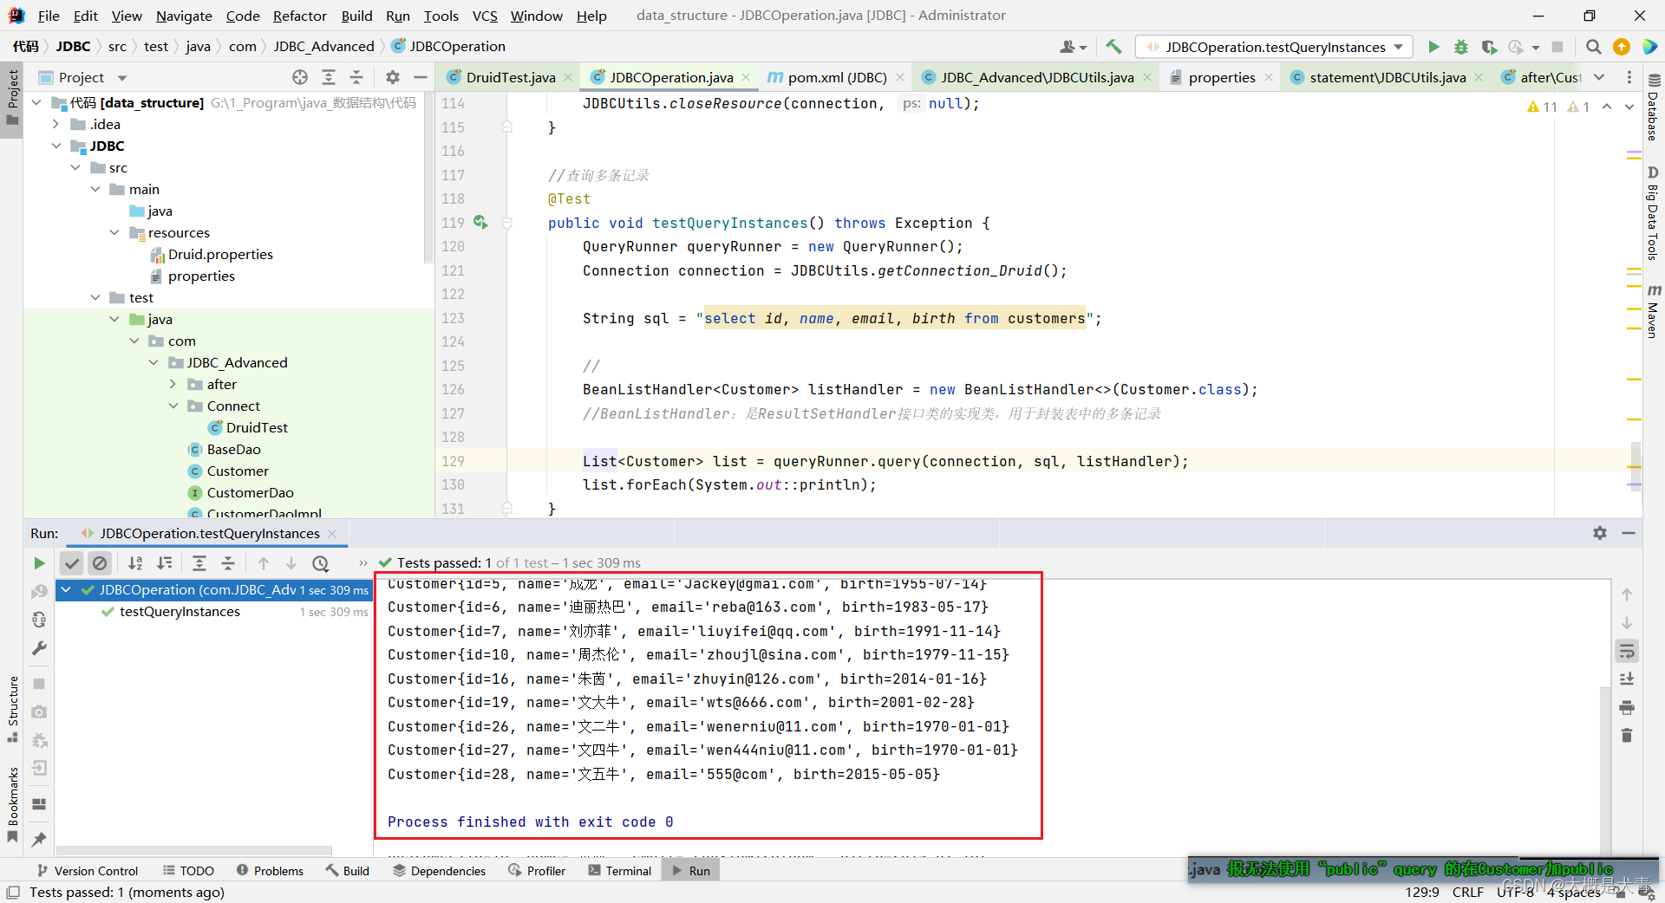The height and width of the screenshot is (903, 1665).
Task: Collapse the JDBC_Advanced folder in tree
Action: tap(153, 362)
